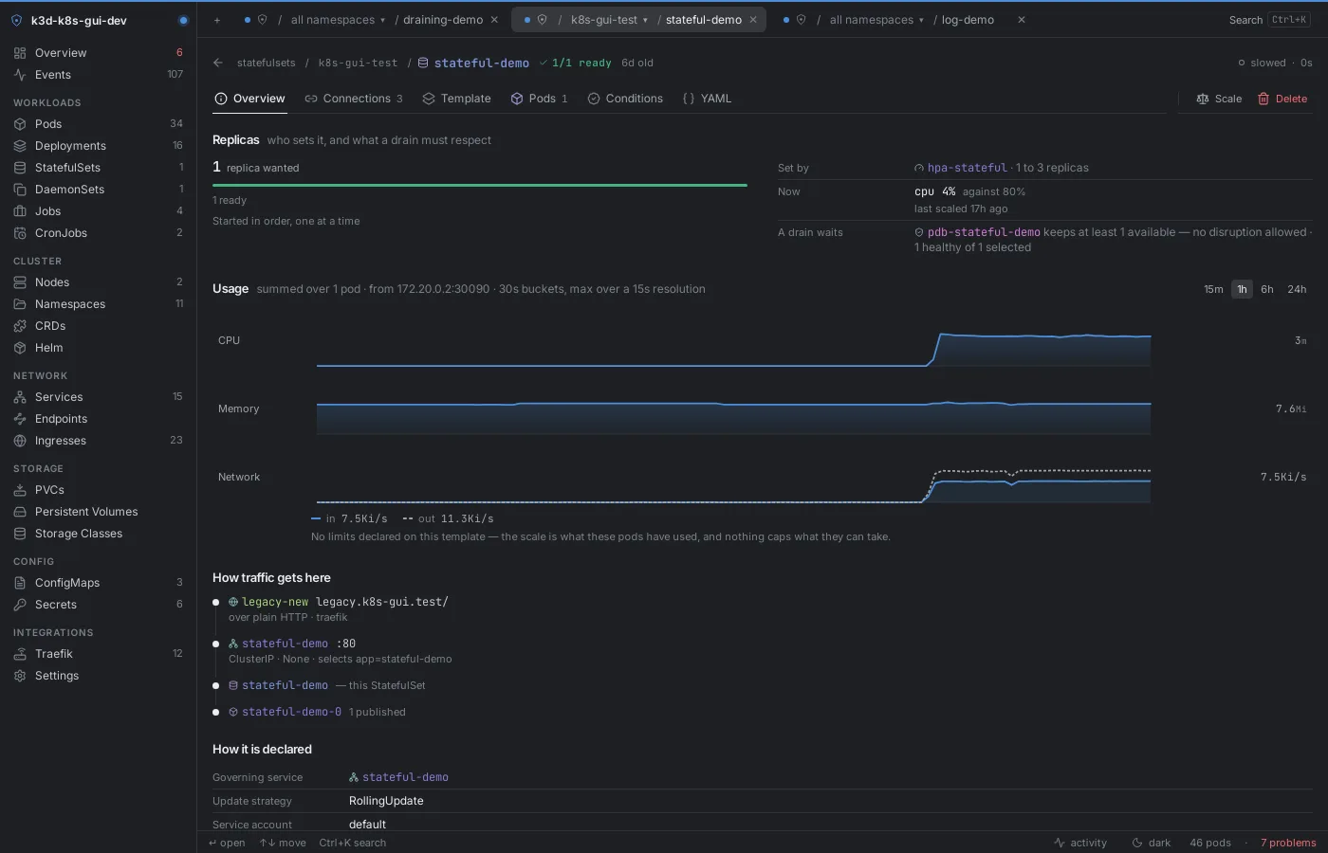Open Helm section

[x=98, y=348]
